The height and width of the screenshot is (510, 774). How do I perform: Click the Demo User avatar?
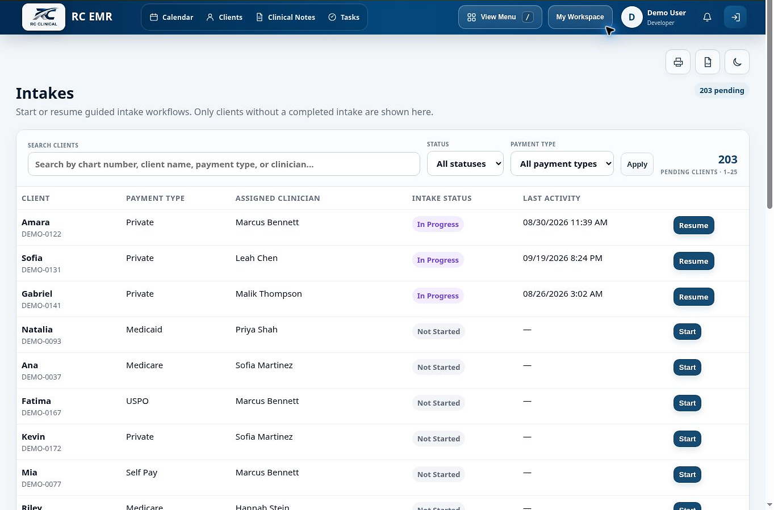[631, 17]
